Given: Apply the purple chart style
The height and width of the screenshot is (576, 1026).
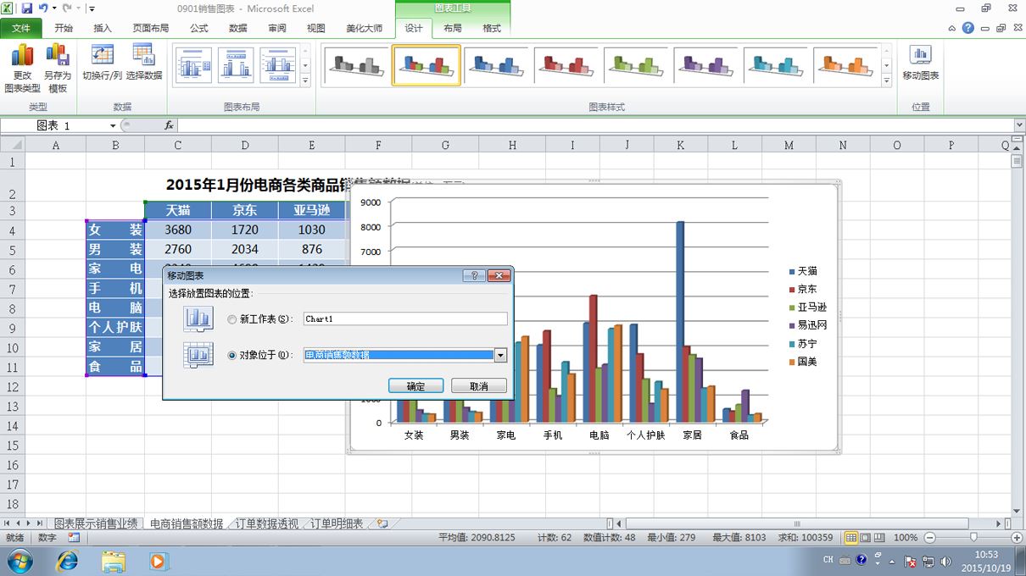Looking at the screenshot, I should 705,65.
